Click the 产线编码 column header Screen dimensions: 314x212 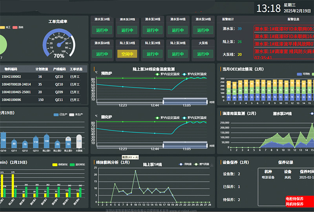[x=59, y=69]
